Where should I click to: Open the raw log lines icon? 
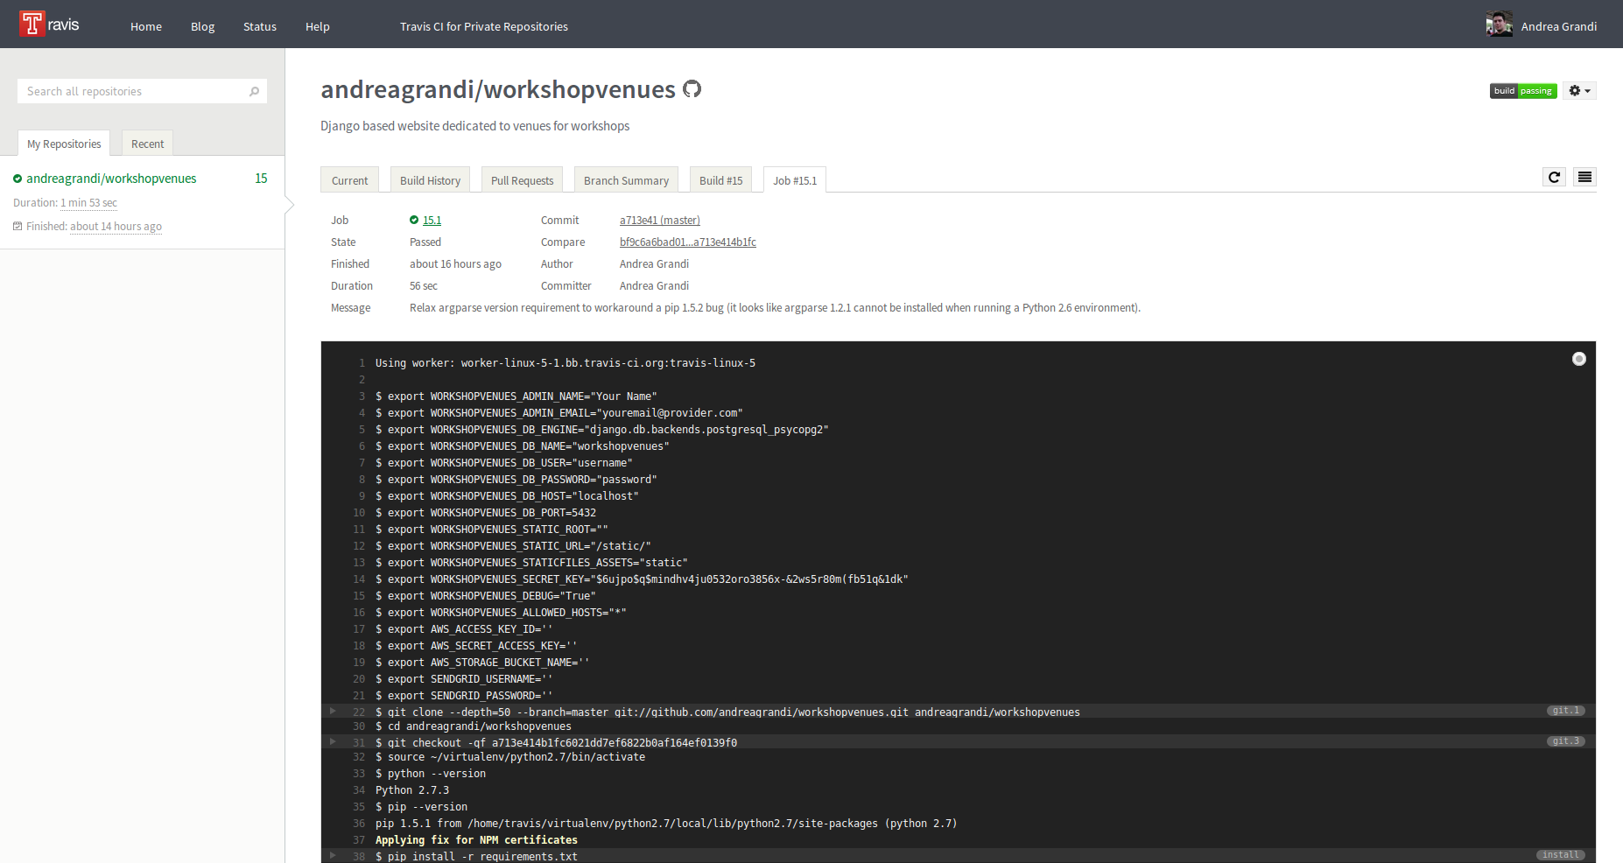click(x=1584, y=177)
